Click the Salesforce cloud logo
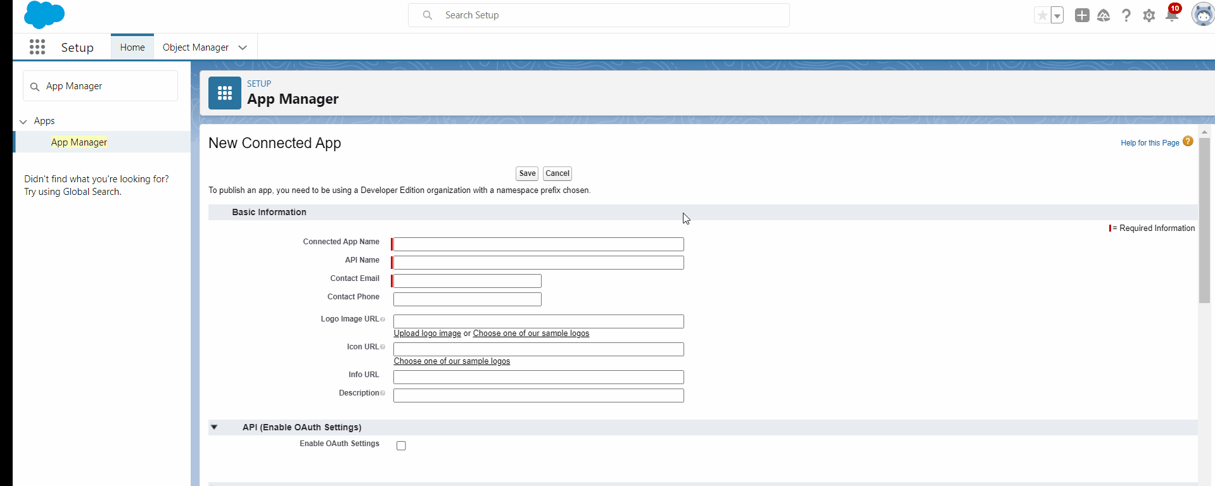The height and width of the screenshot is (486, 1215). coord(44,15)
